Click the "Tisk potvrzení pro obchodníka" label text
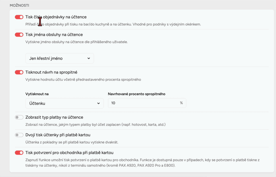The image size is (276, 177). coord(69,153)
